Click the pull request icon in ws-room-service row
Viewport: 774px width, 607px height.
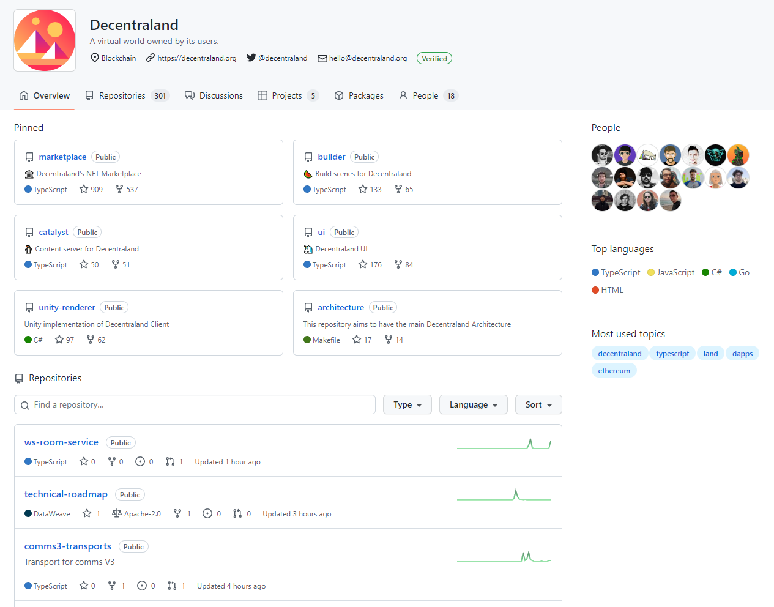[170, 461]
